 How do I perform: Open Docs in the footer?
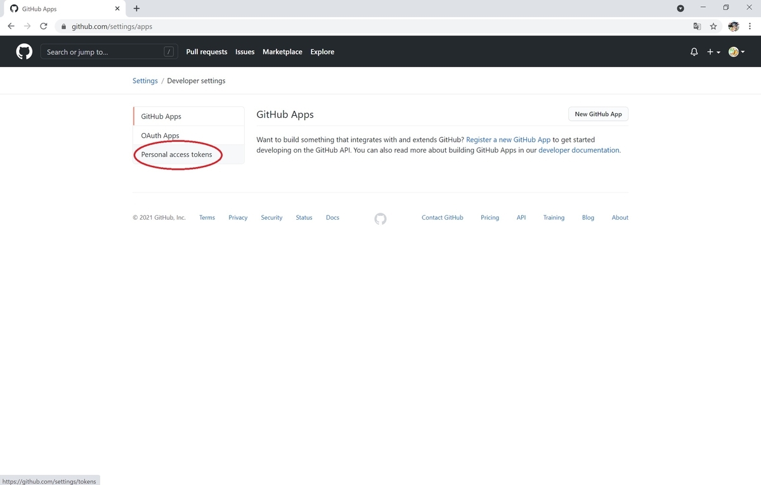click(332, 218)
